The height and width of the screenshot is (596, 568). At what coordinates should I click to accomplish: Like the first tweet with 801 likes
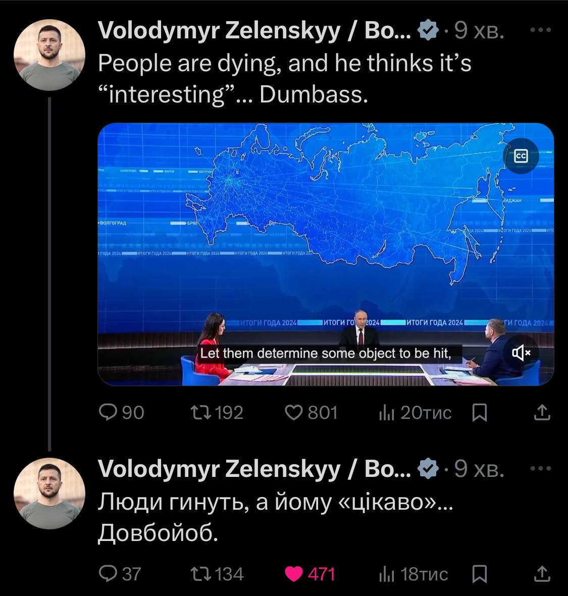pyautogui.click(x=294, y=413)
